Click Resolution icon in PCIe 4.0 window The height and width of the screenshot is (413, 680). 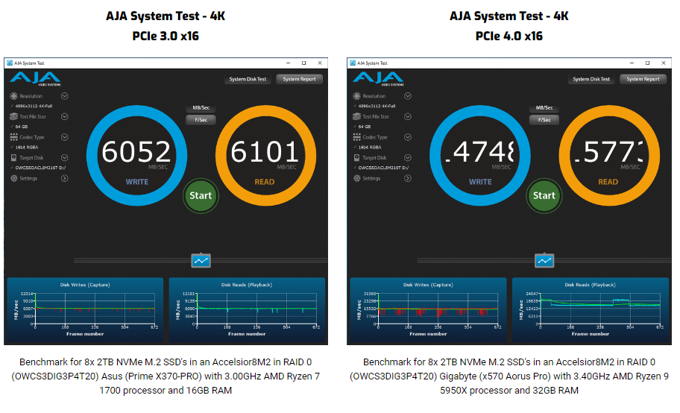click(x=357, y=96)
